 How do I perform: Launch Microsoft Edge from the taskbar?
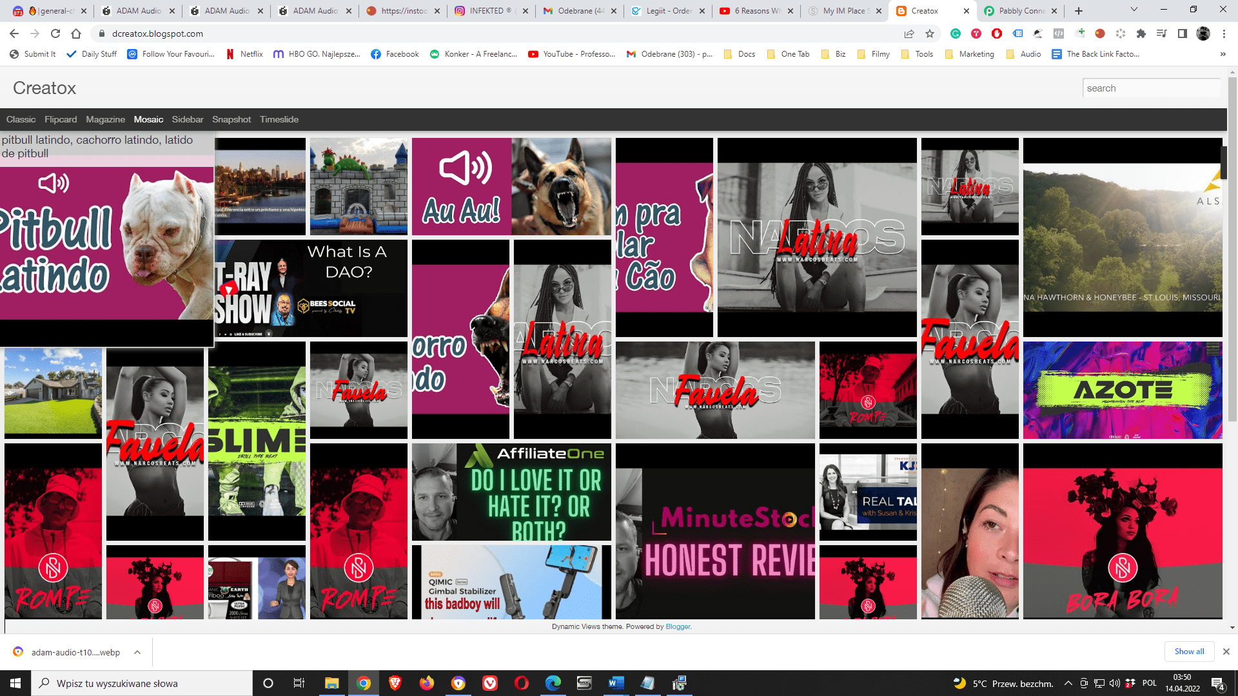click(x=553, y=683)
